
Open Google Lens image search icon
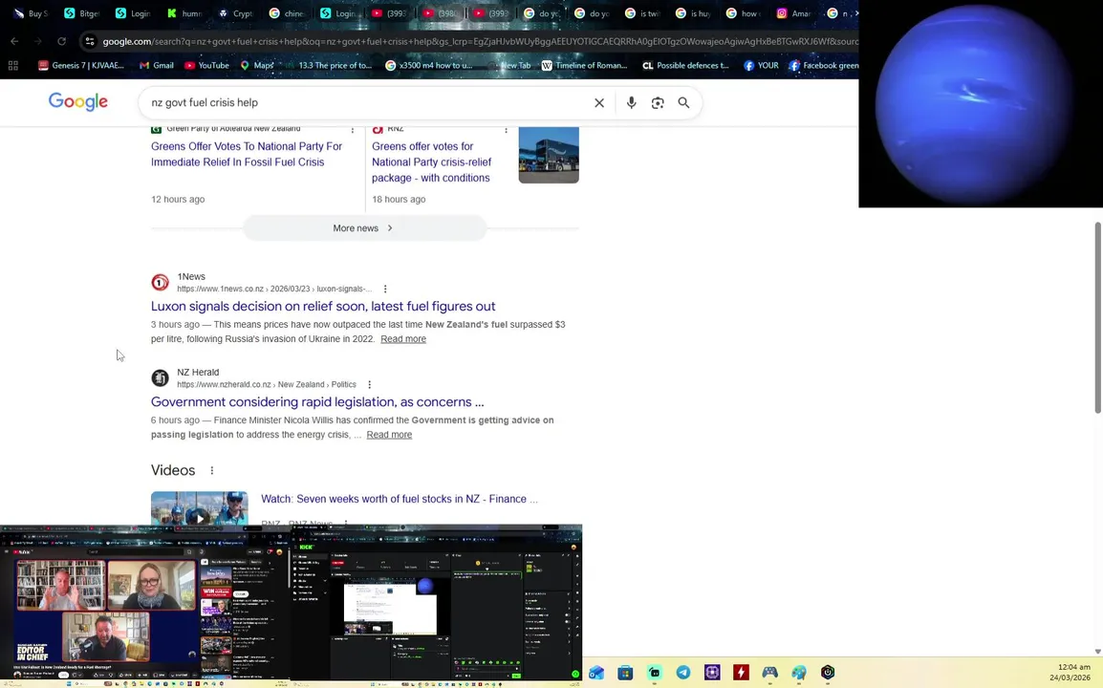(657, 102)
